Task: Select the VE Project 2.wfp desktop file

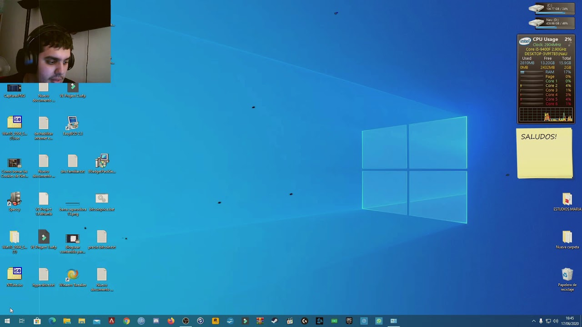Action: click(x=73, y=91)
